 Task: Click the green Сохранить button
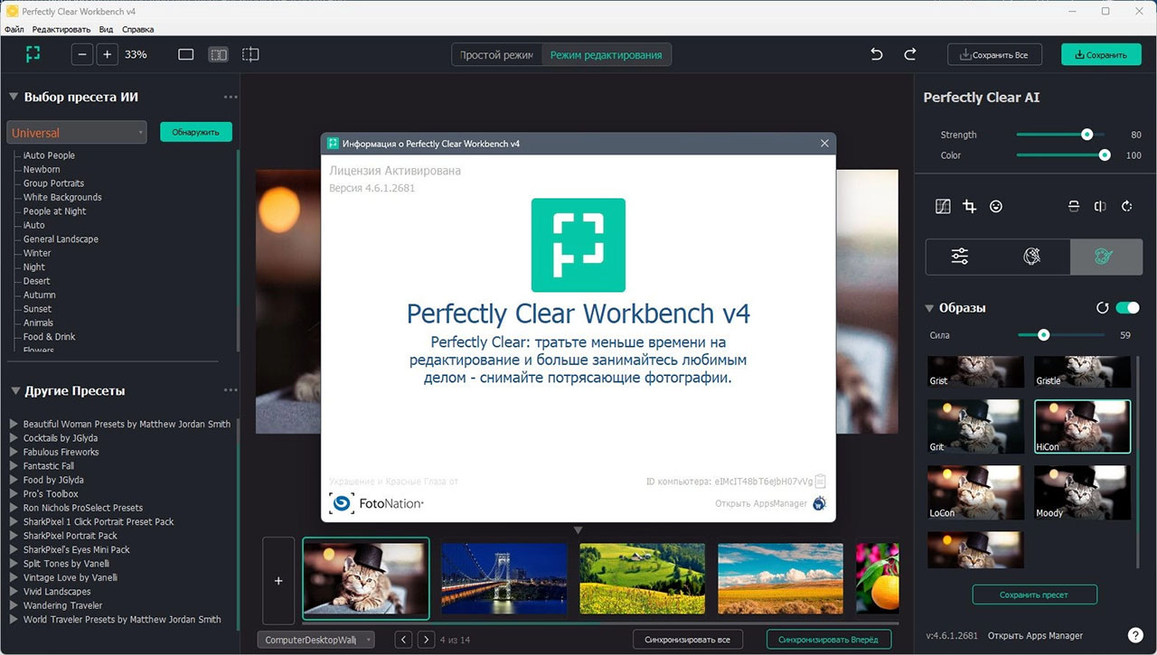click(x=1102, y=54)
